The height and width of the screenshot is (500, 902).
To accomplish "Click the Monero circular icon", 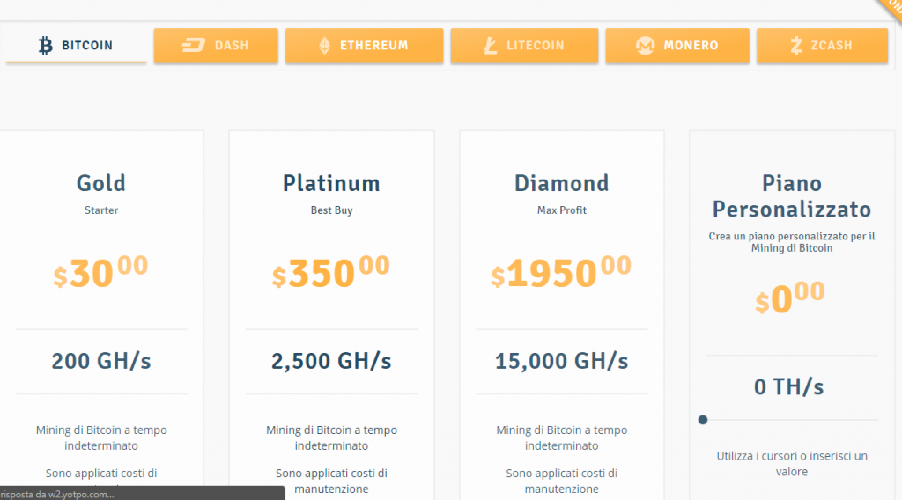I will [645, 46].
